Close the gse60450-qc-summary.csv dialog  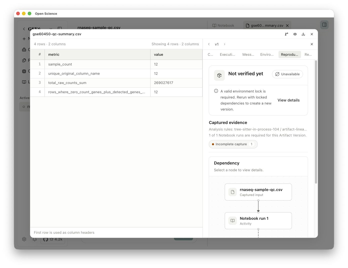click(312, 34)
